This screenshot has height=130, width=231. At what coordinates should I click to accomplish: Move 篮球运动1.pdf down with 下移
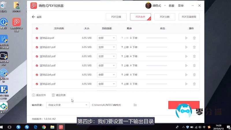[134, 47]
